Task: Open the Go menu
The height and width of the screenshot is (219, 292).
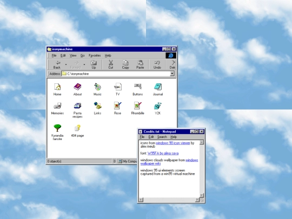Action: pos(83,56)
